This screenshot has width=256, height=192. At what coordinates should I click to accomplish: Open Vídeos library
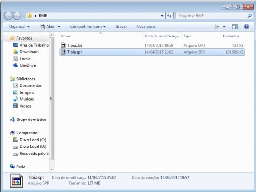[x=26, y=106]
